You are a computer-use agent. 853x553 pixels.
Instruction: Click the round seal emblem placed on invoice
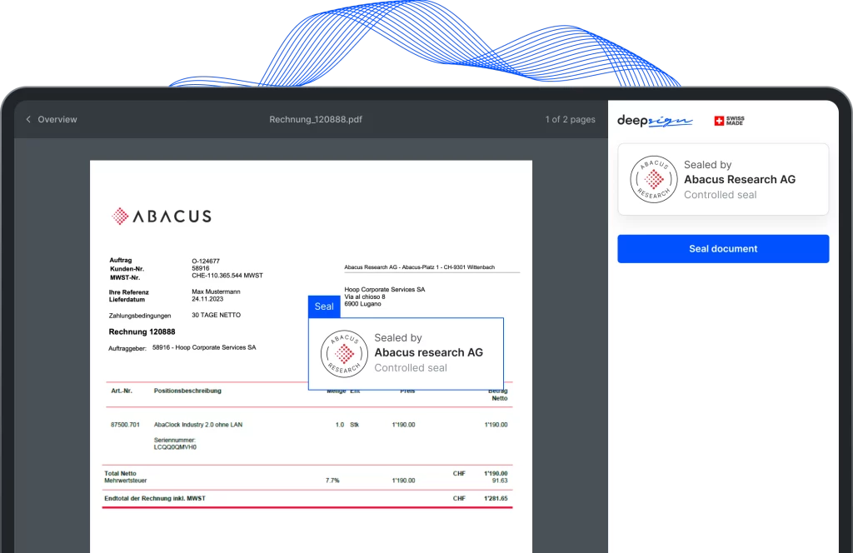click(344, 354)
